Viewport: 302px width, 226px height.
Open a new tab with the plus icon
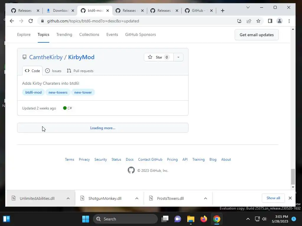tap(223, 11)
